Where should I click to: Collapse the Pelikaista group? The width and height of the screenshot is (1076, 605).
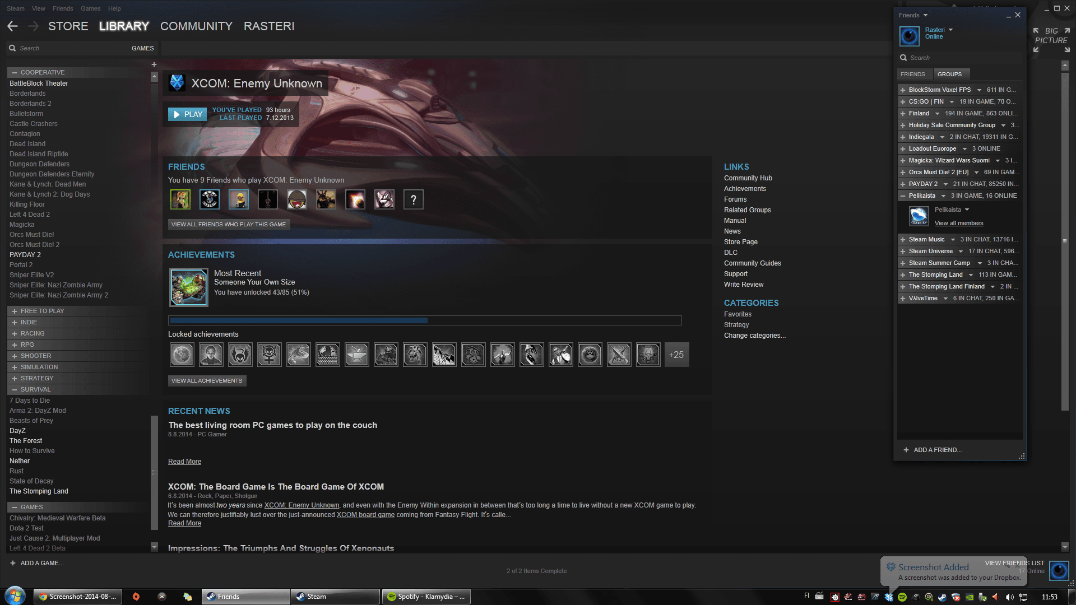pyautogui.click(x=903, y=196)
